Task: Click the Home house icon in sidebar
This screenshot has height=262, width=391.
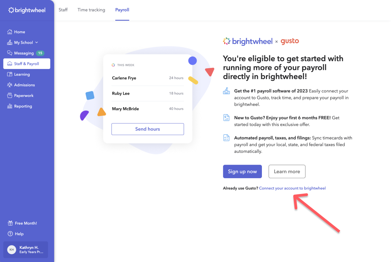Action: (x=10, y=32)
